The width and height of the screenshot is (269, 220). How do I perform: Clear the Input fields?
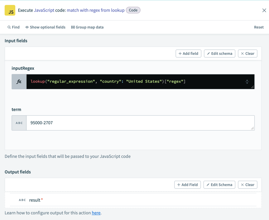coord(247,54)
